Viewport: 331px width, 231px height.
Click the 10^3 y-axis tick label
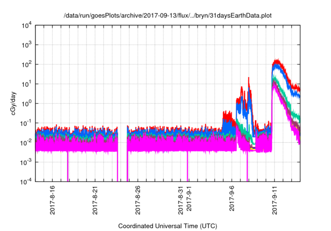tap(26, 45)
